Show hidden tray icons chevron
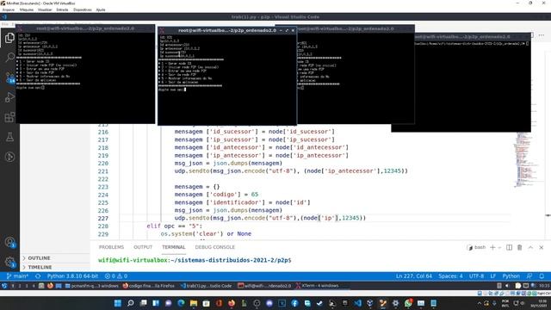The height and width of the screenshot is (310, 551). pyautogui.click(x=480, y=303)
